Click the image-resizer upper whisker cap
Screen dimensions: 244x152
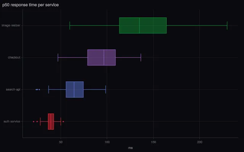click(x=227, y=25)
